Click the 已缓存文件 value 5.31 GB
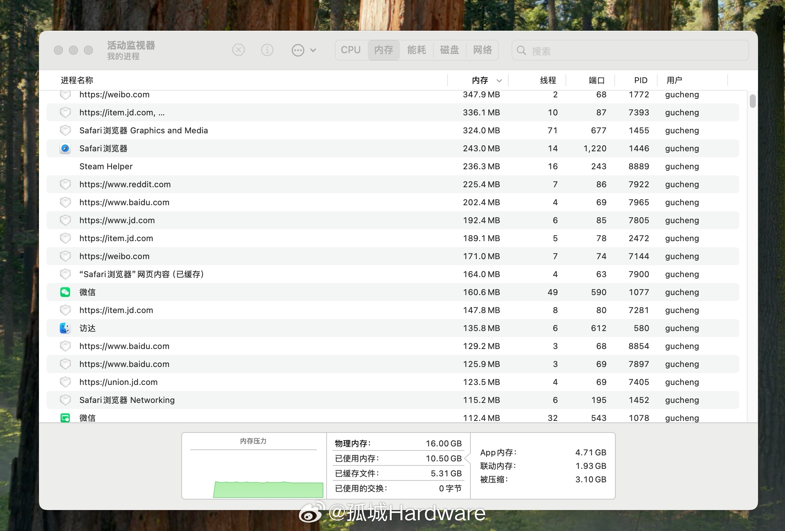Image resolution: width=785 pixels, height=531 pixels. pos(446,473)
